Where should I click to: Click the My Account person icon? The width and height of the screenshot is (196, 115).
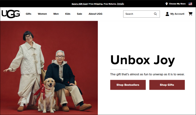167,14
